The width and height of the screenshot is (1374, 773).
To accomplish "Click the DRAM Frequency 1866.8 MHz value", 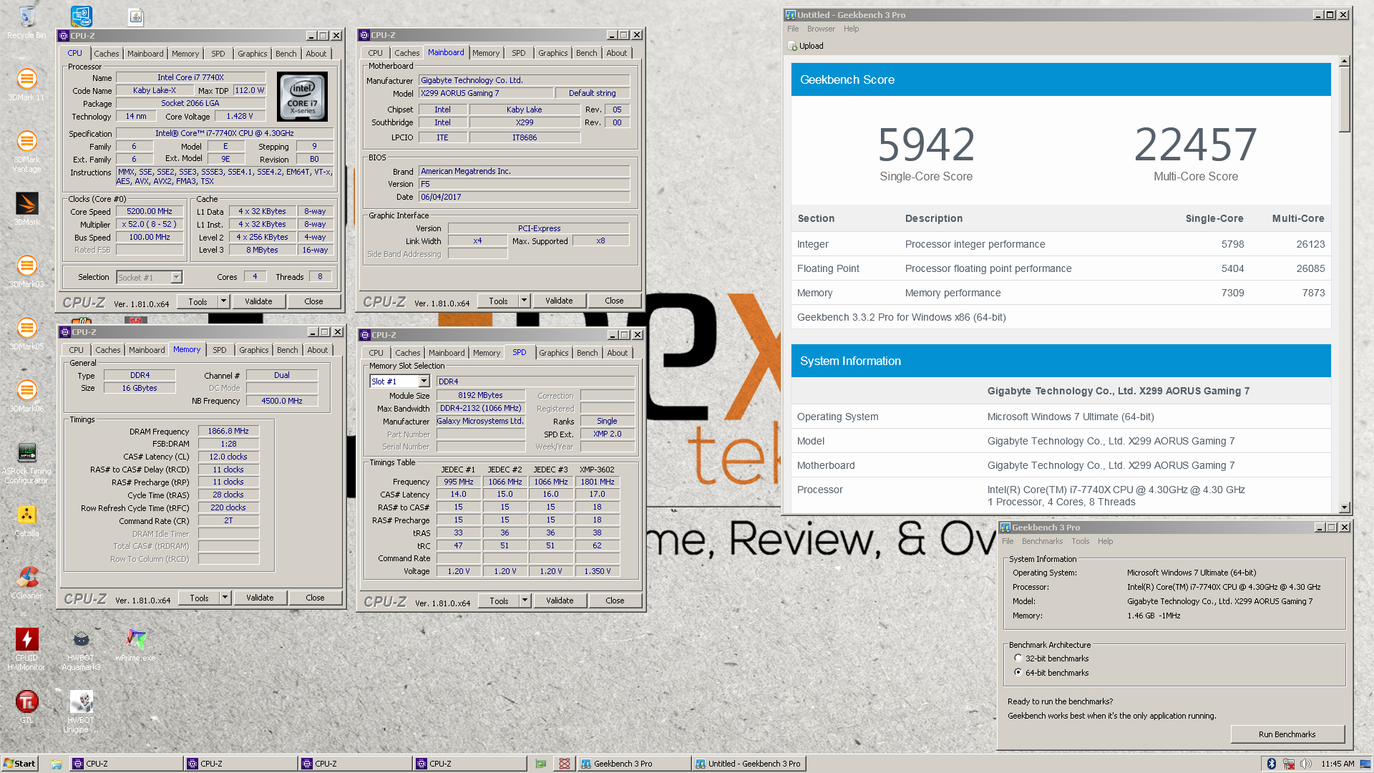I will click(228, 431).
